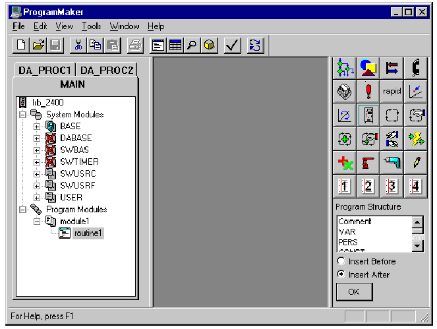Open the text editor view icon
Image resolution: width=437 pixels, height=329 pixels.
click(x=158, y=45)
